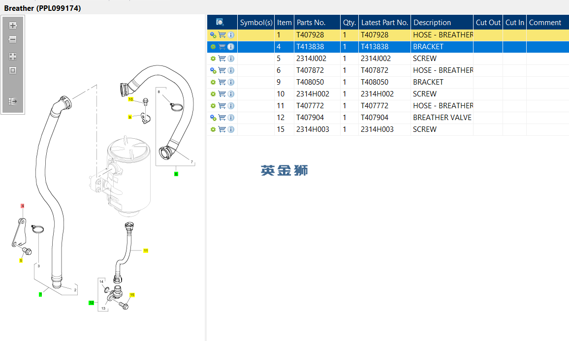Select latest part number 2314H002
This screenshot has width=569, height=341.
coord(384,94)
